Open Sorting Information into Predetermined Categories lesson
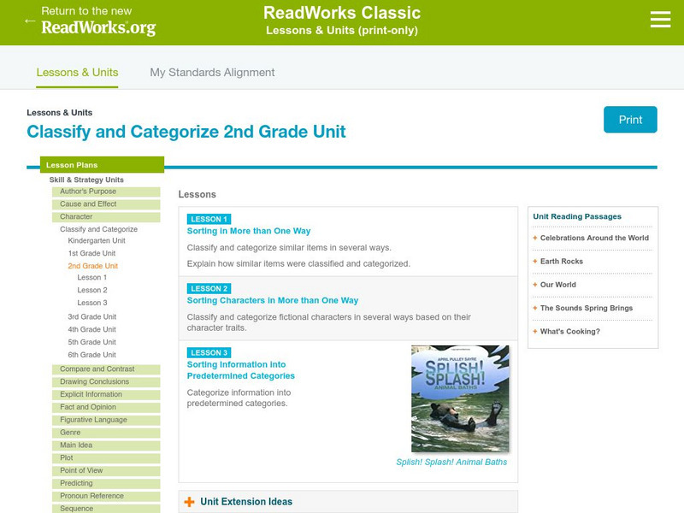Viewport: 684px width, 513px height. [241, 370]
